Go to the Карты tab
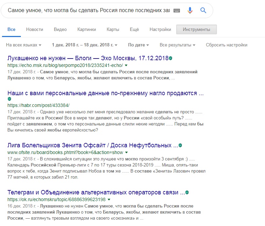The width and height of the screenshot is (265, 226). tap(113, 29)
